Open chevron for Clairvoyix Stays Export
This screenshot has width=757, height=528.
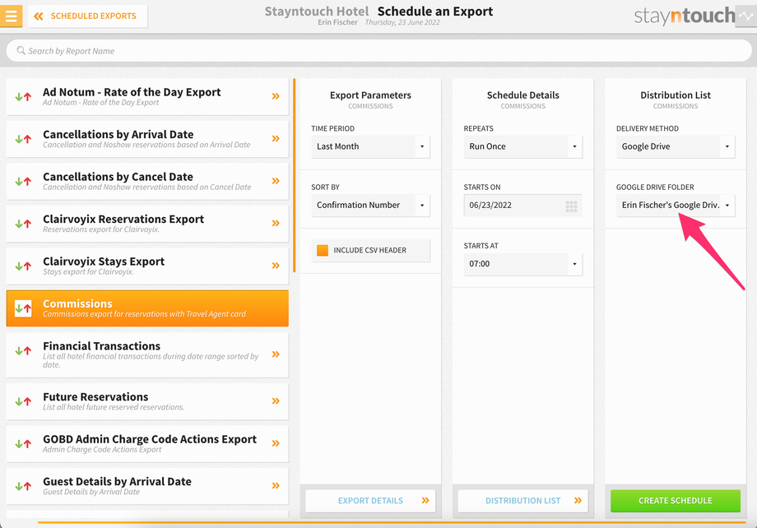point(276,266)
